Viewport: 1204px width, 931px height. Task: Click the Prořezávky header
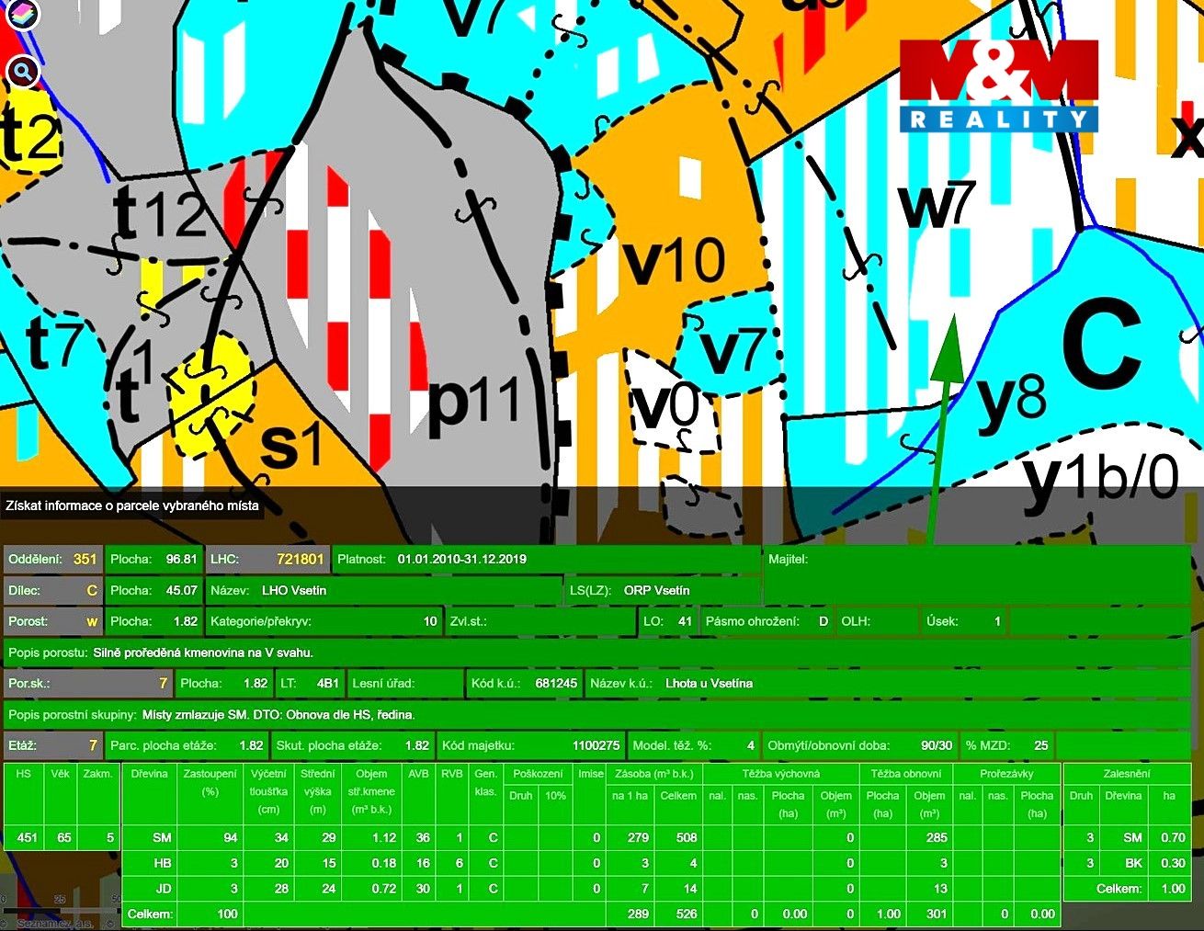tap(1006, 774)
